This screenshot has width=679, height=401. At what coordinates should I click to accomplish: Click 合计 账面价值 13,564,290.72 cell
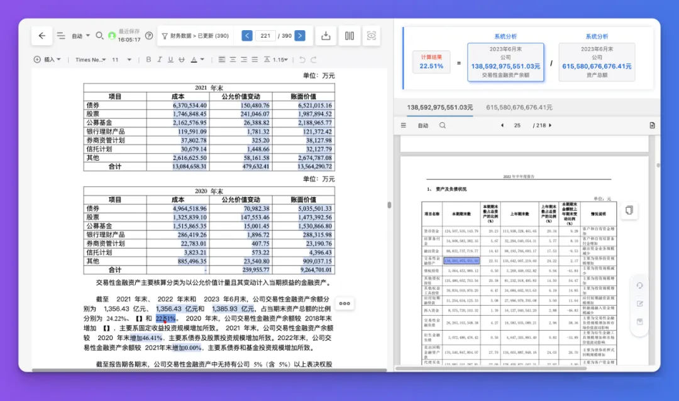(315, 166)
